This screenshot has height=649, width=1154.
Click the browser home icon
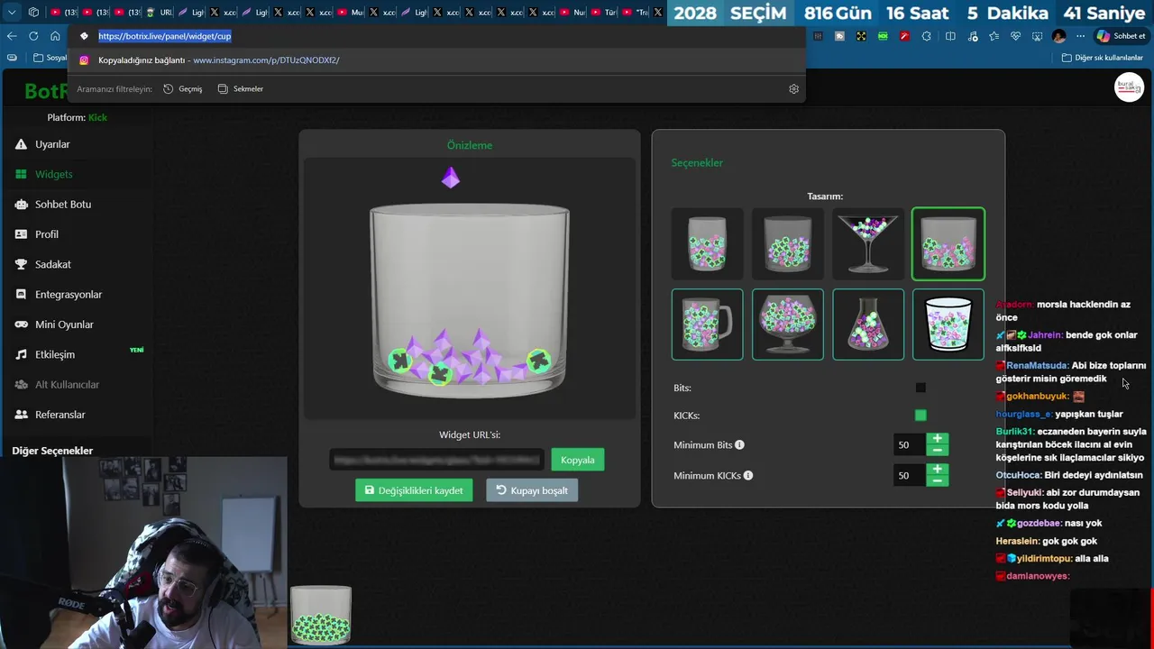tap(55, 36)
